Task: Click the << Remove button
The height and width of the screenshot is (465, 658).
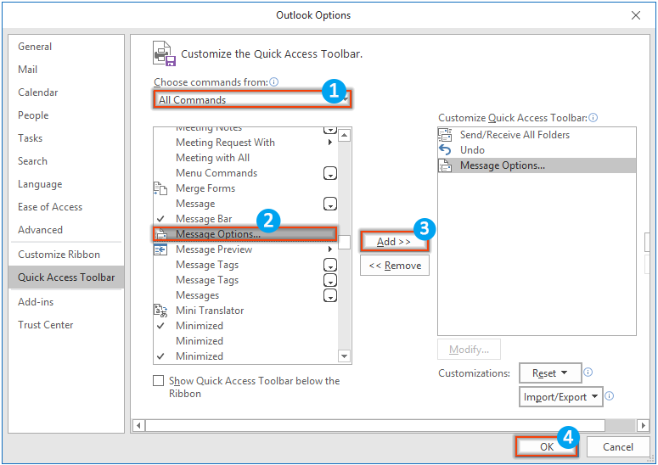Action: (394, 266)
